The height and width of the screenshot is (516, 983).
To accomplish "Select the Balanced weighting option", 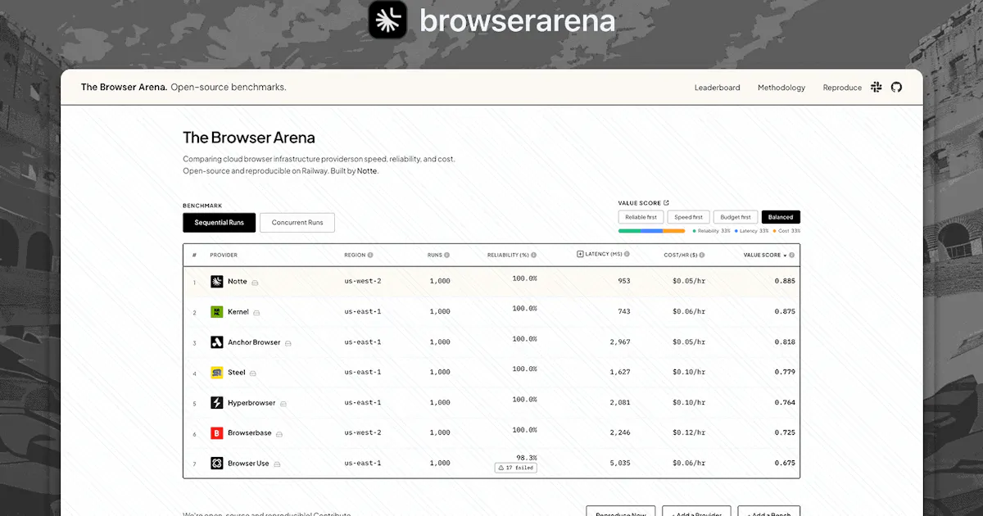I will click(781, 217).
